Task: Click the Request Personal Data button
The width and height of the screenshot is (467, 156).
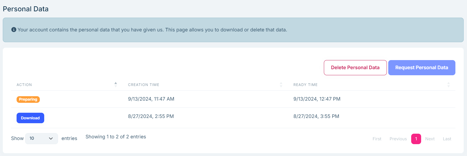Action: pos(421,68)
